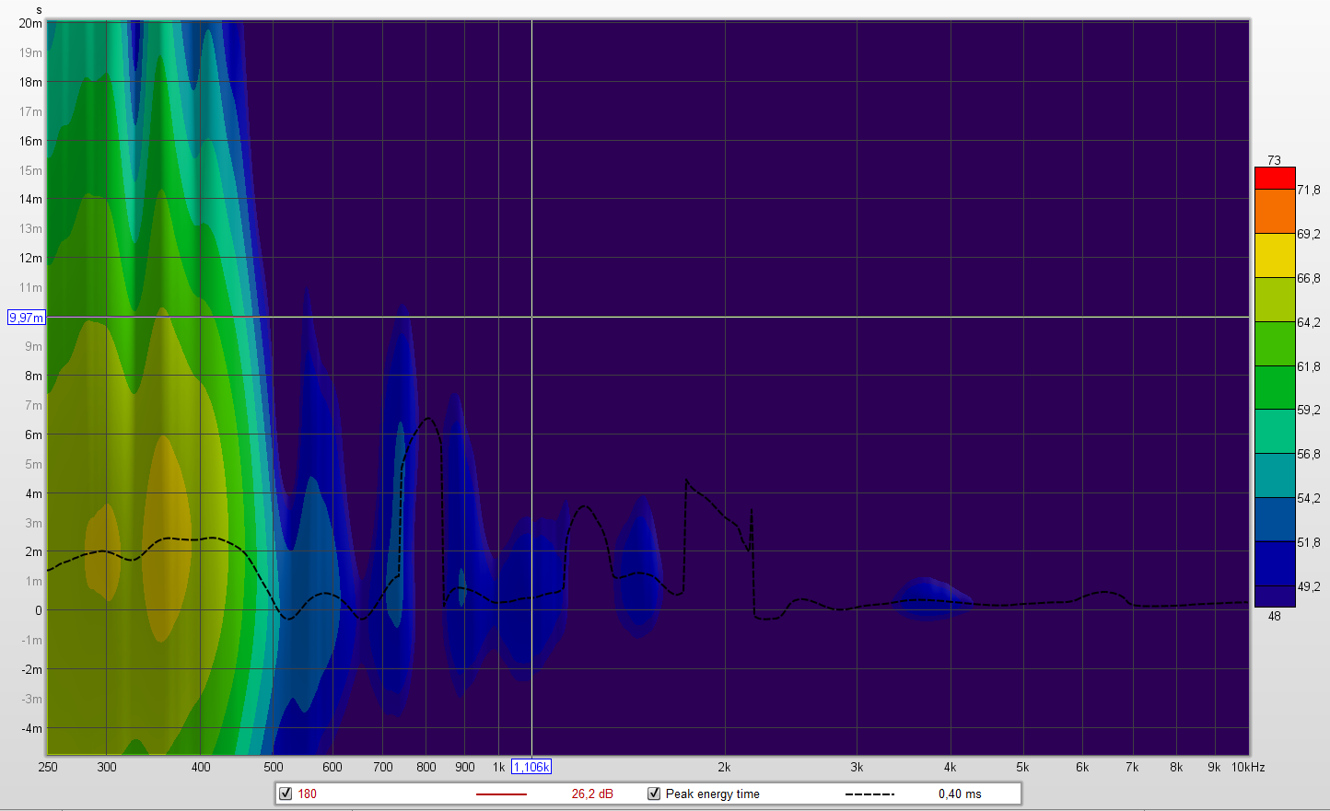Click the 6m time axis label

pyautogui.click(x=33, y=434)
